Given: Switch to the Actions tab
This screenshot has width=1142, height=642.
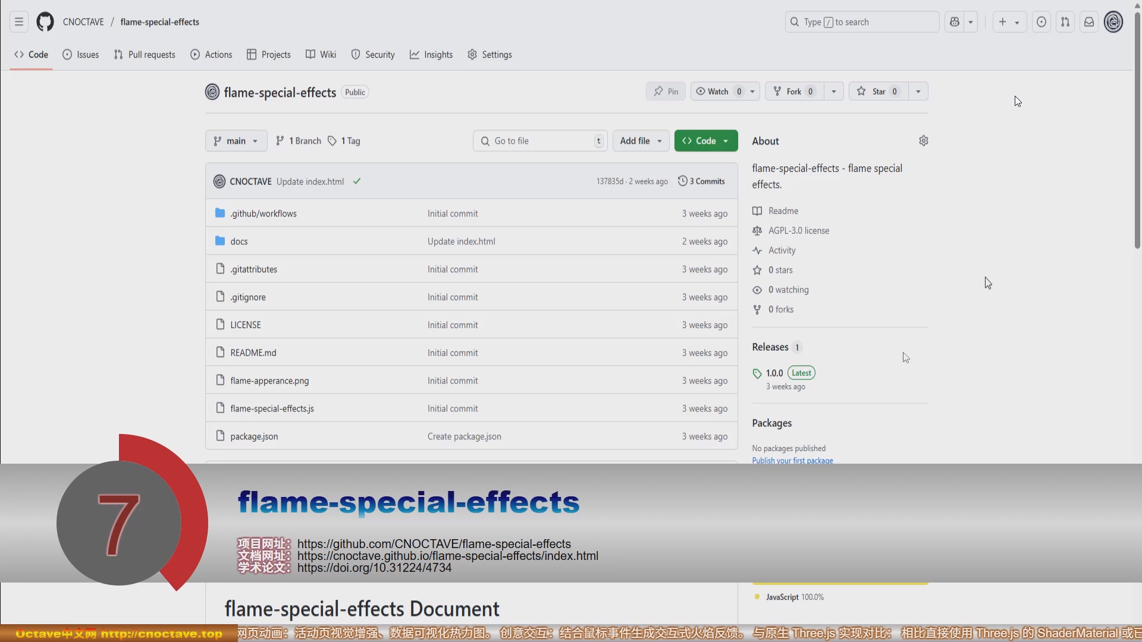Looking at the screenshot, I should pos(211,55).
